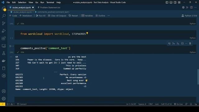The image size is (199, 112).
Task: Click Connect in status bar
Action: [22, 104]
